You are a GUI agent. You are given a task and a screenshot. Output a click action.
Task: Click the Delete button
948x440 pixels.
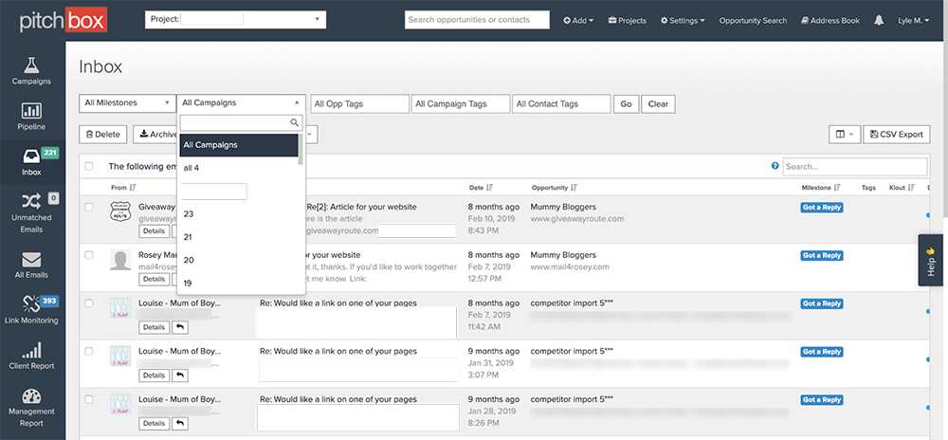point(102,134)
